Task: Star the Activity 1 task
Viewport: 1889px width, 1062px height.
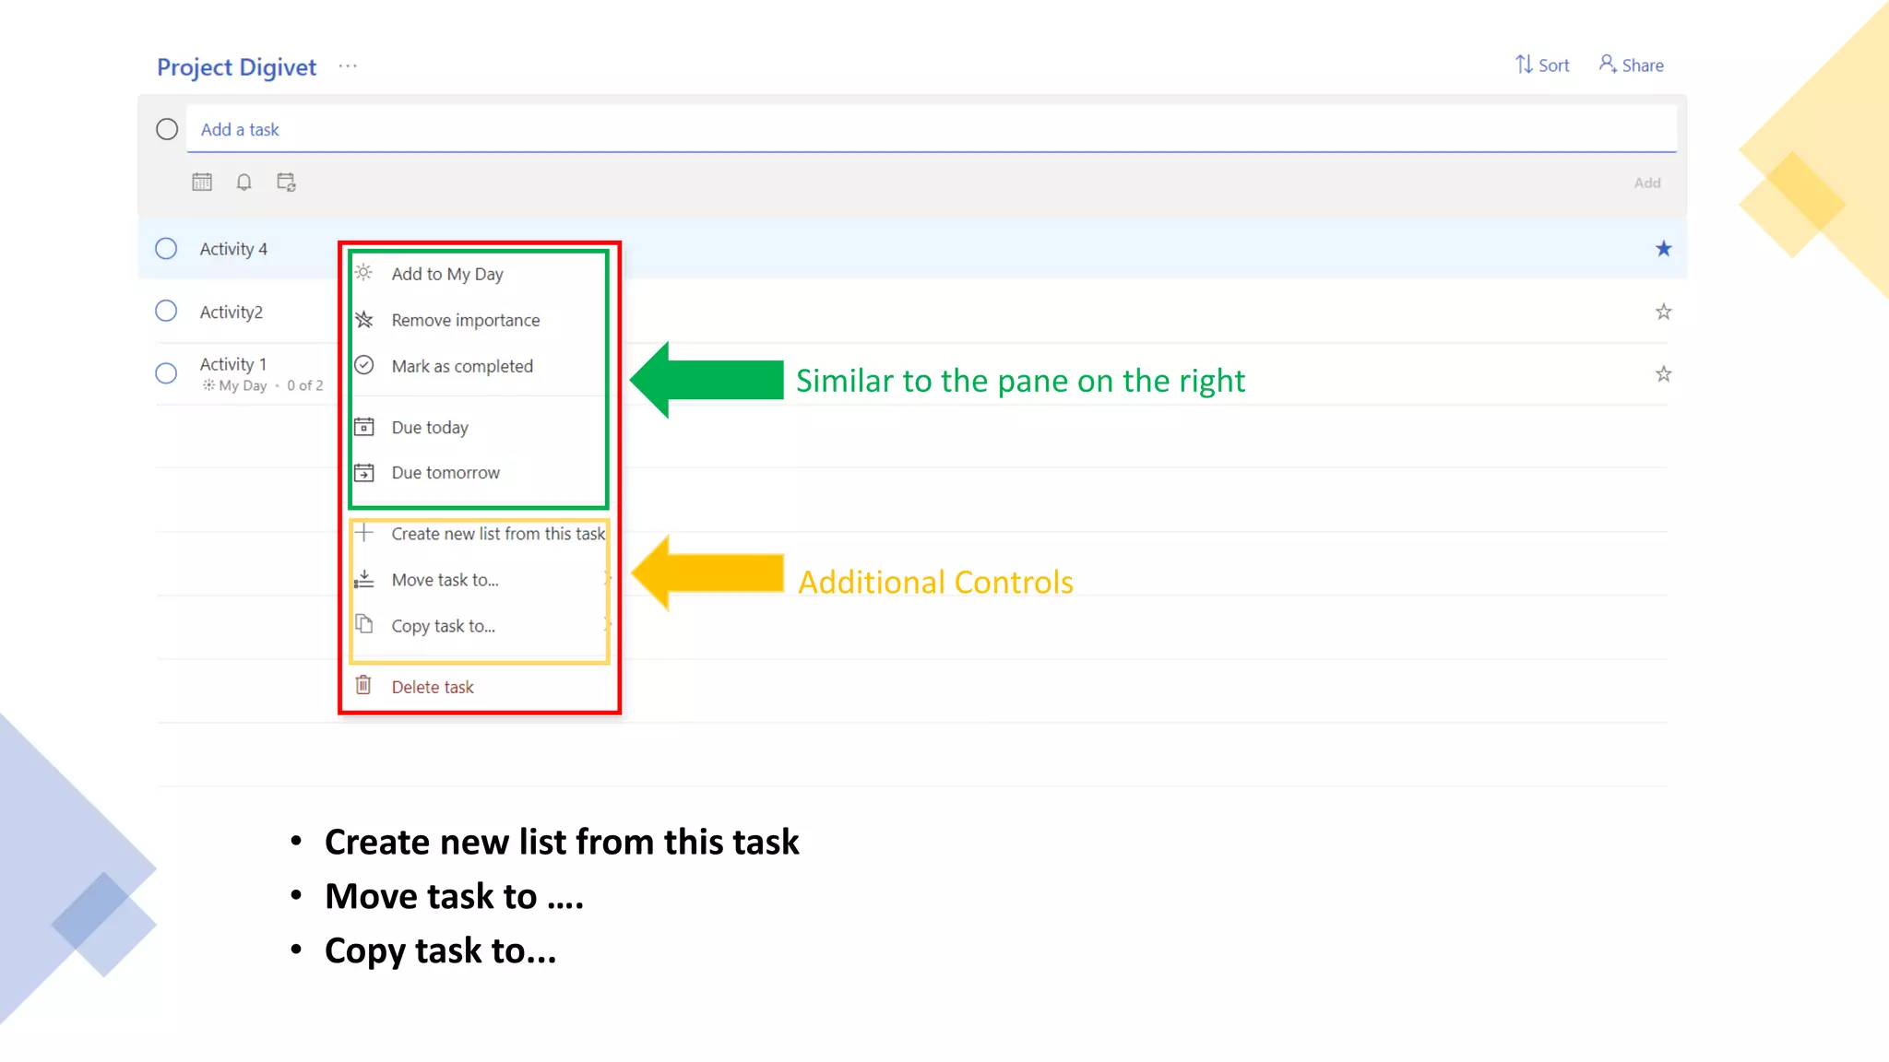Action: [x=1663, y=374]
